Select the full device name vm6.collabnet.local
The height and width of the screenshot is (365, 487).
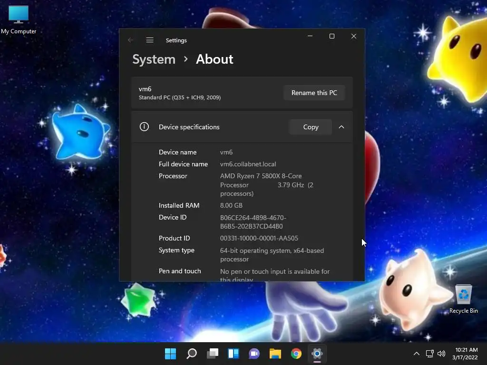point(248,164)
